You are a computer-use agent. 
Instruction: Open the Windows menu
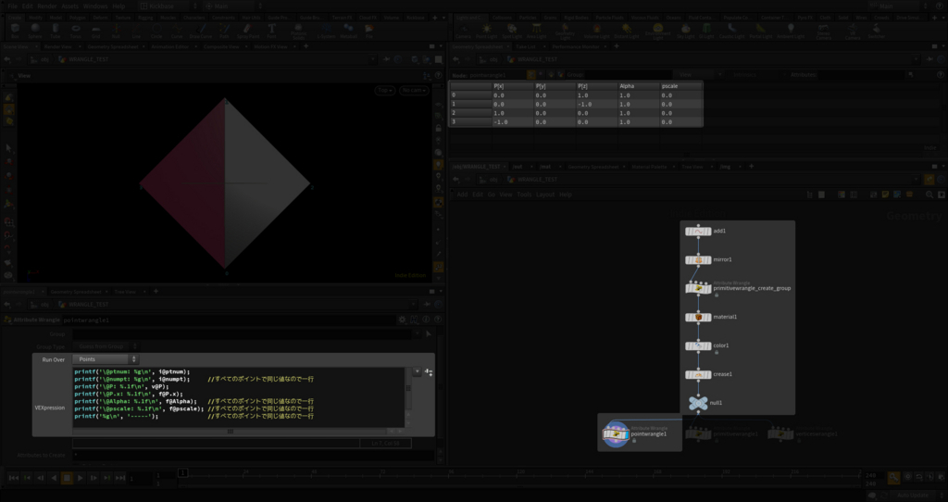[95, 6]
